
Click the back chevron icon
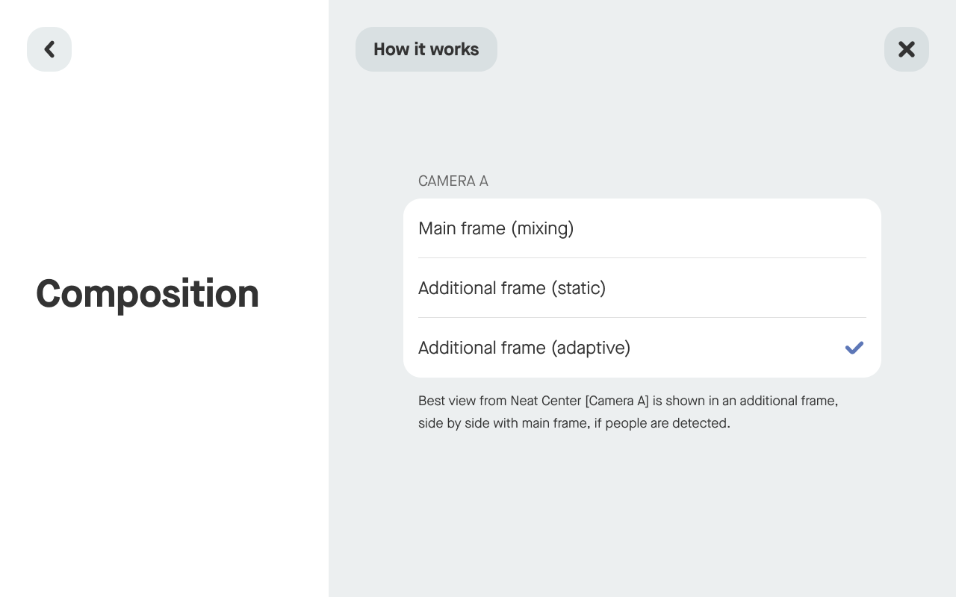tap(49, 49)
